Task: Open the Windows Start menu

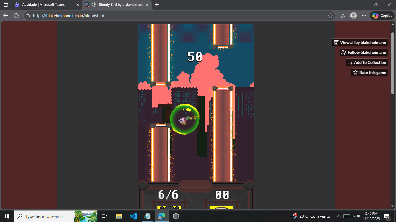Action: tap(7, 216)
